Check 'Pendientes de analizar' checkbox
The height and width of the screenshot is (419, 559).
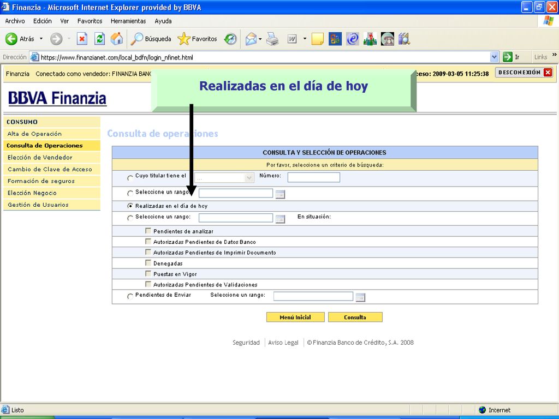(x=148, y=231)
